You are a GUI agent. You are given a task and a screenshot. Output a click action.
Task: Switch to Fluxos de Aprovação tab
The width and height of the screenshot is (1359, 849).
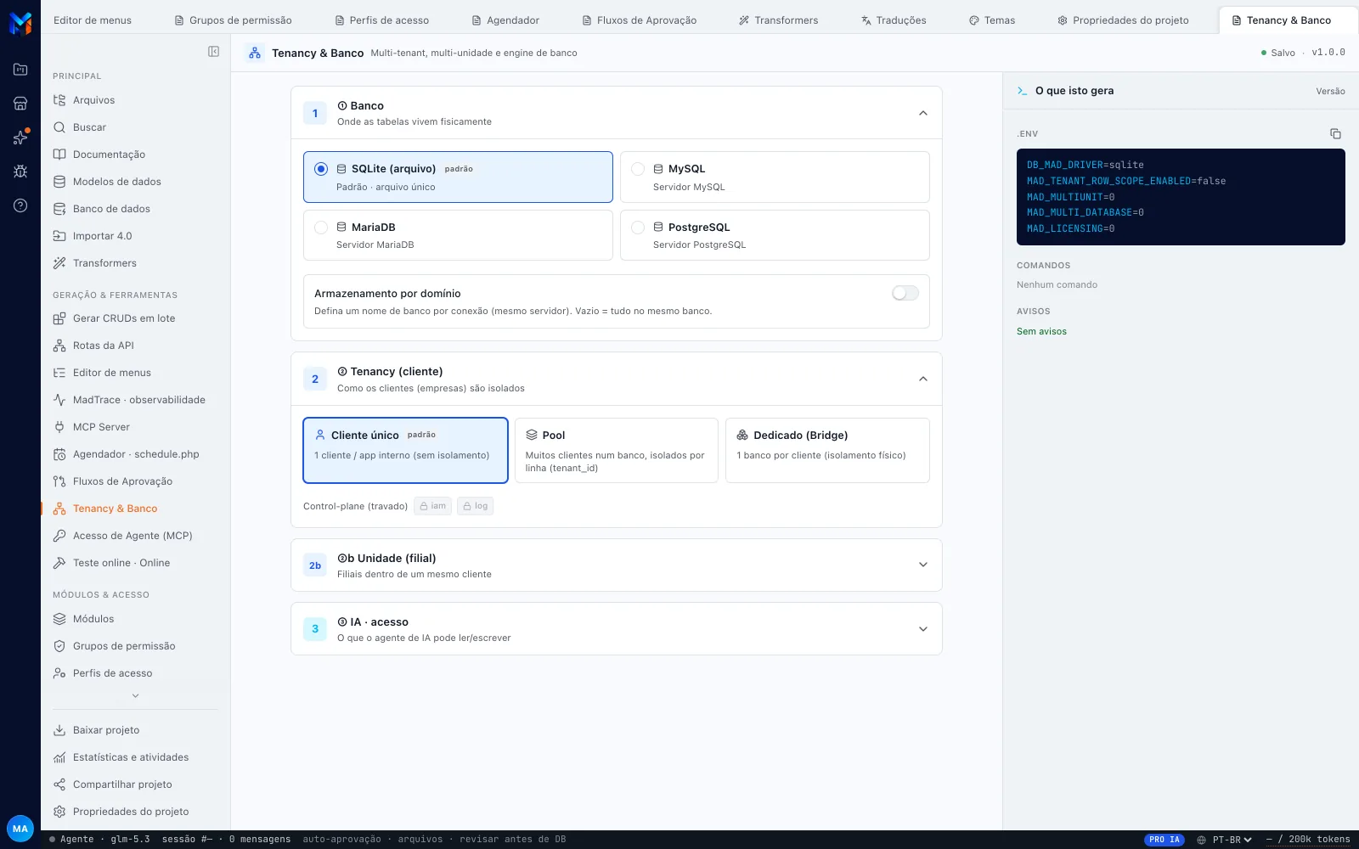(640, 20)
